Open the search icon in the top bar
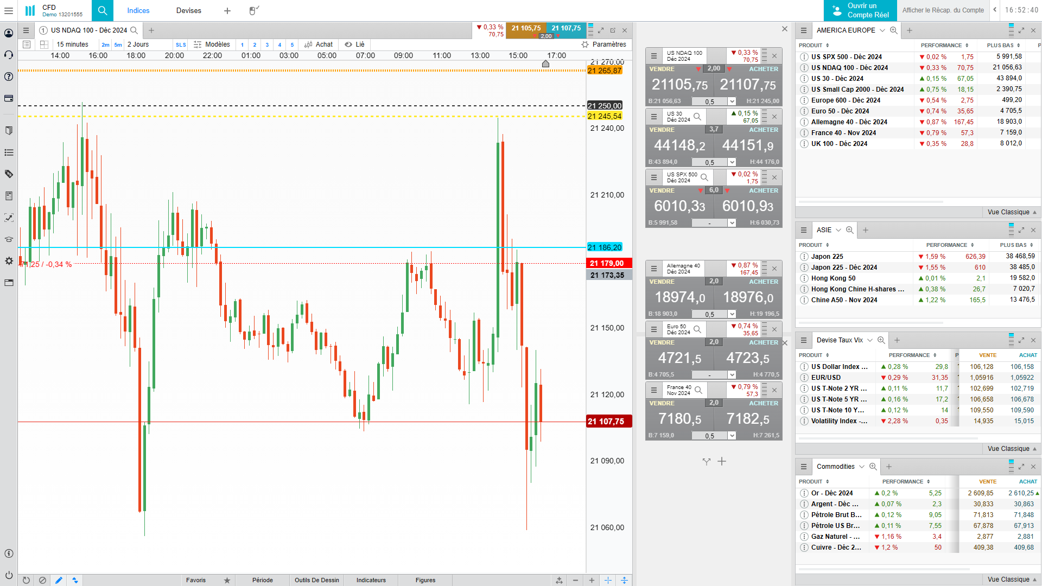 (x=102, y=10)
